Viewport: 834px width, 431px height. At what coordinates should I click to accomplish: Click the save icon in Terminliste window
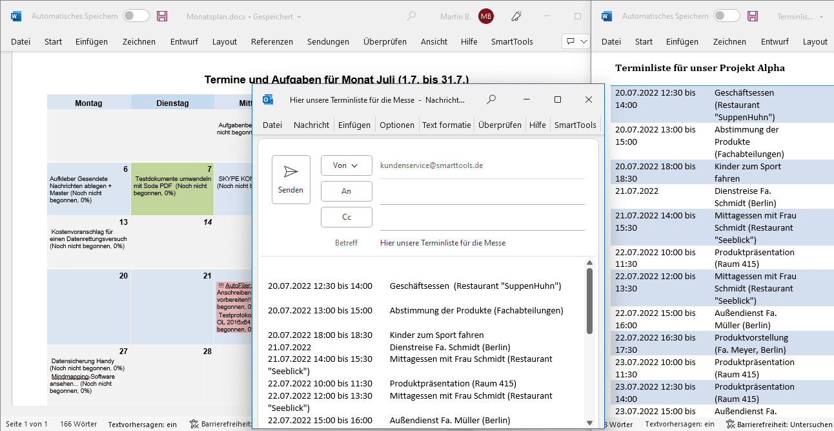(753, 16)
